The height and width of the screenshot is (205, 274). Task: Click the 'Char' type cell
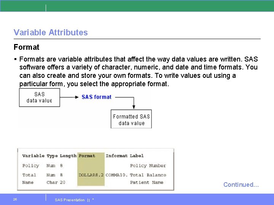coord(52,182)
